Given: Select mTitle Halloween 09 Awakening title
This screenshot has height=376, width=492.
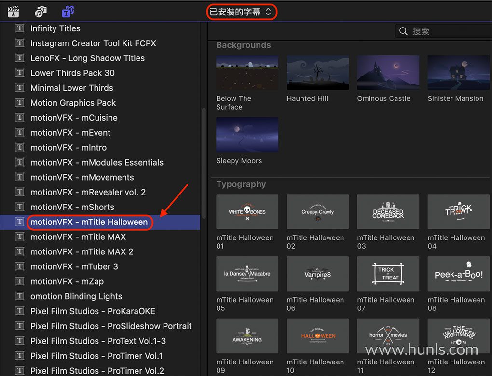Looking at the screenshot, I should click(x=247, y=336).
